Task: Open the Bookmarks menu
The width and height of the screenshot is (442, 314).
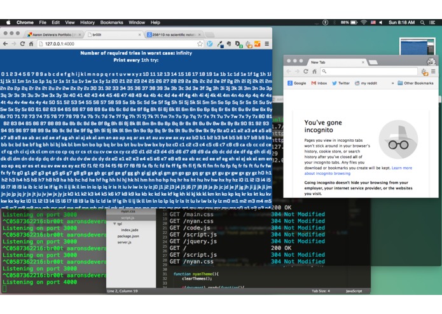Action: pyautogui.click(x=112, y=22)
